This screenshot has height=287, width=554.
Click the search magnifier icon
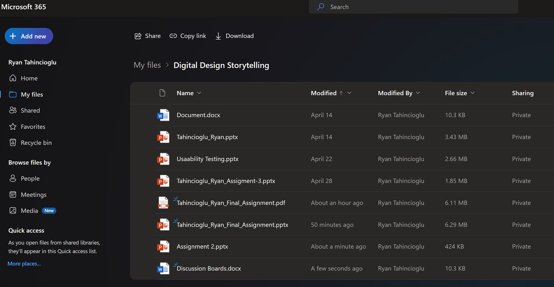320,7
